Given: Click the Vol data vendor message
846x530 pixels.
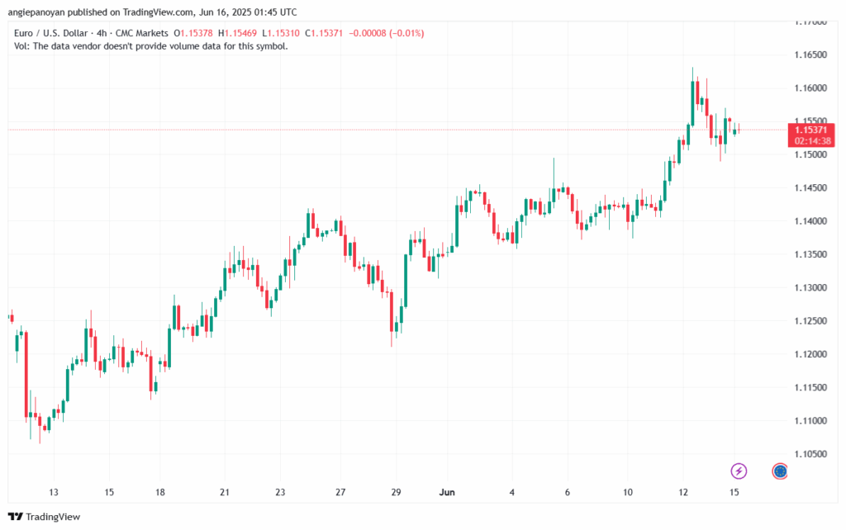Looking at the screenshot, I should 151,46.
